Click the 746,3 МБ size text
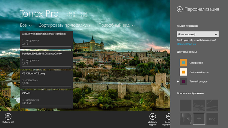This screenshot has height=128, width=228. coord(27,103)
